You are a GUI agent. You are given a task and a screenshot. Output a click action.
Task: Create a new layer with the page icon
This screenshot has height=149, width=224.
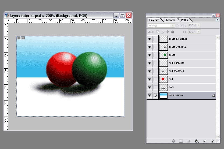(x=204, y=141)
